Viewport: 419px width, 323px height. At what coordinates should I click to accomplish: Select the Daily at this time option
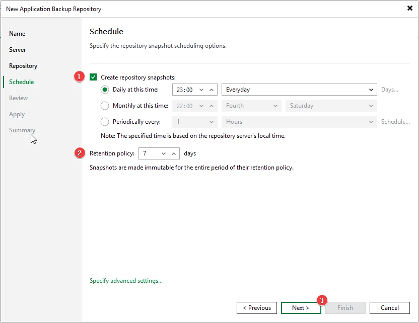click(105, 90)
